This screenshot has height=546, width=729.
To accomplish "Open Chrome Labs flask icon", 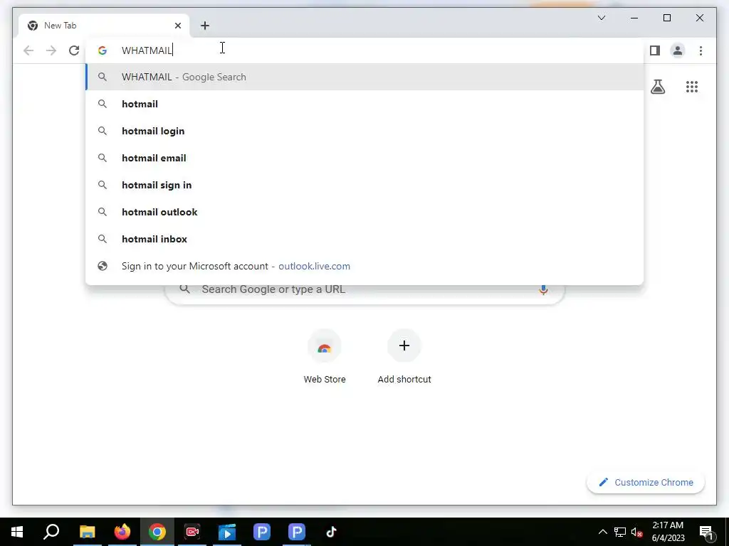I will click(x=657, y=87).
